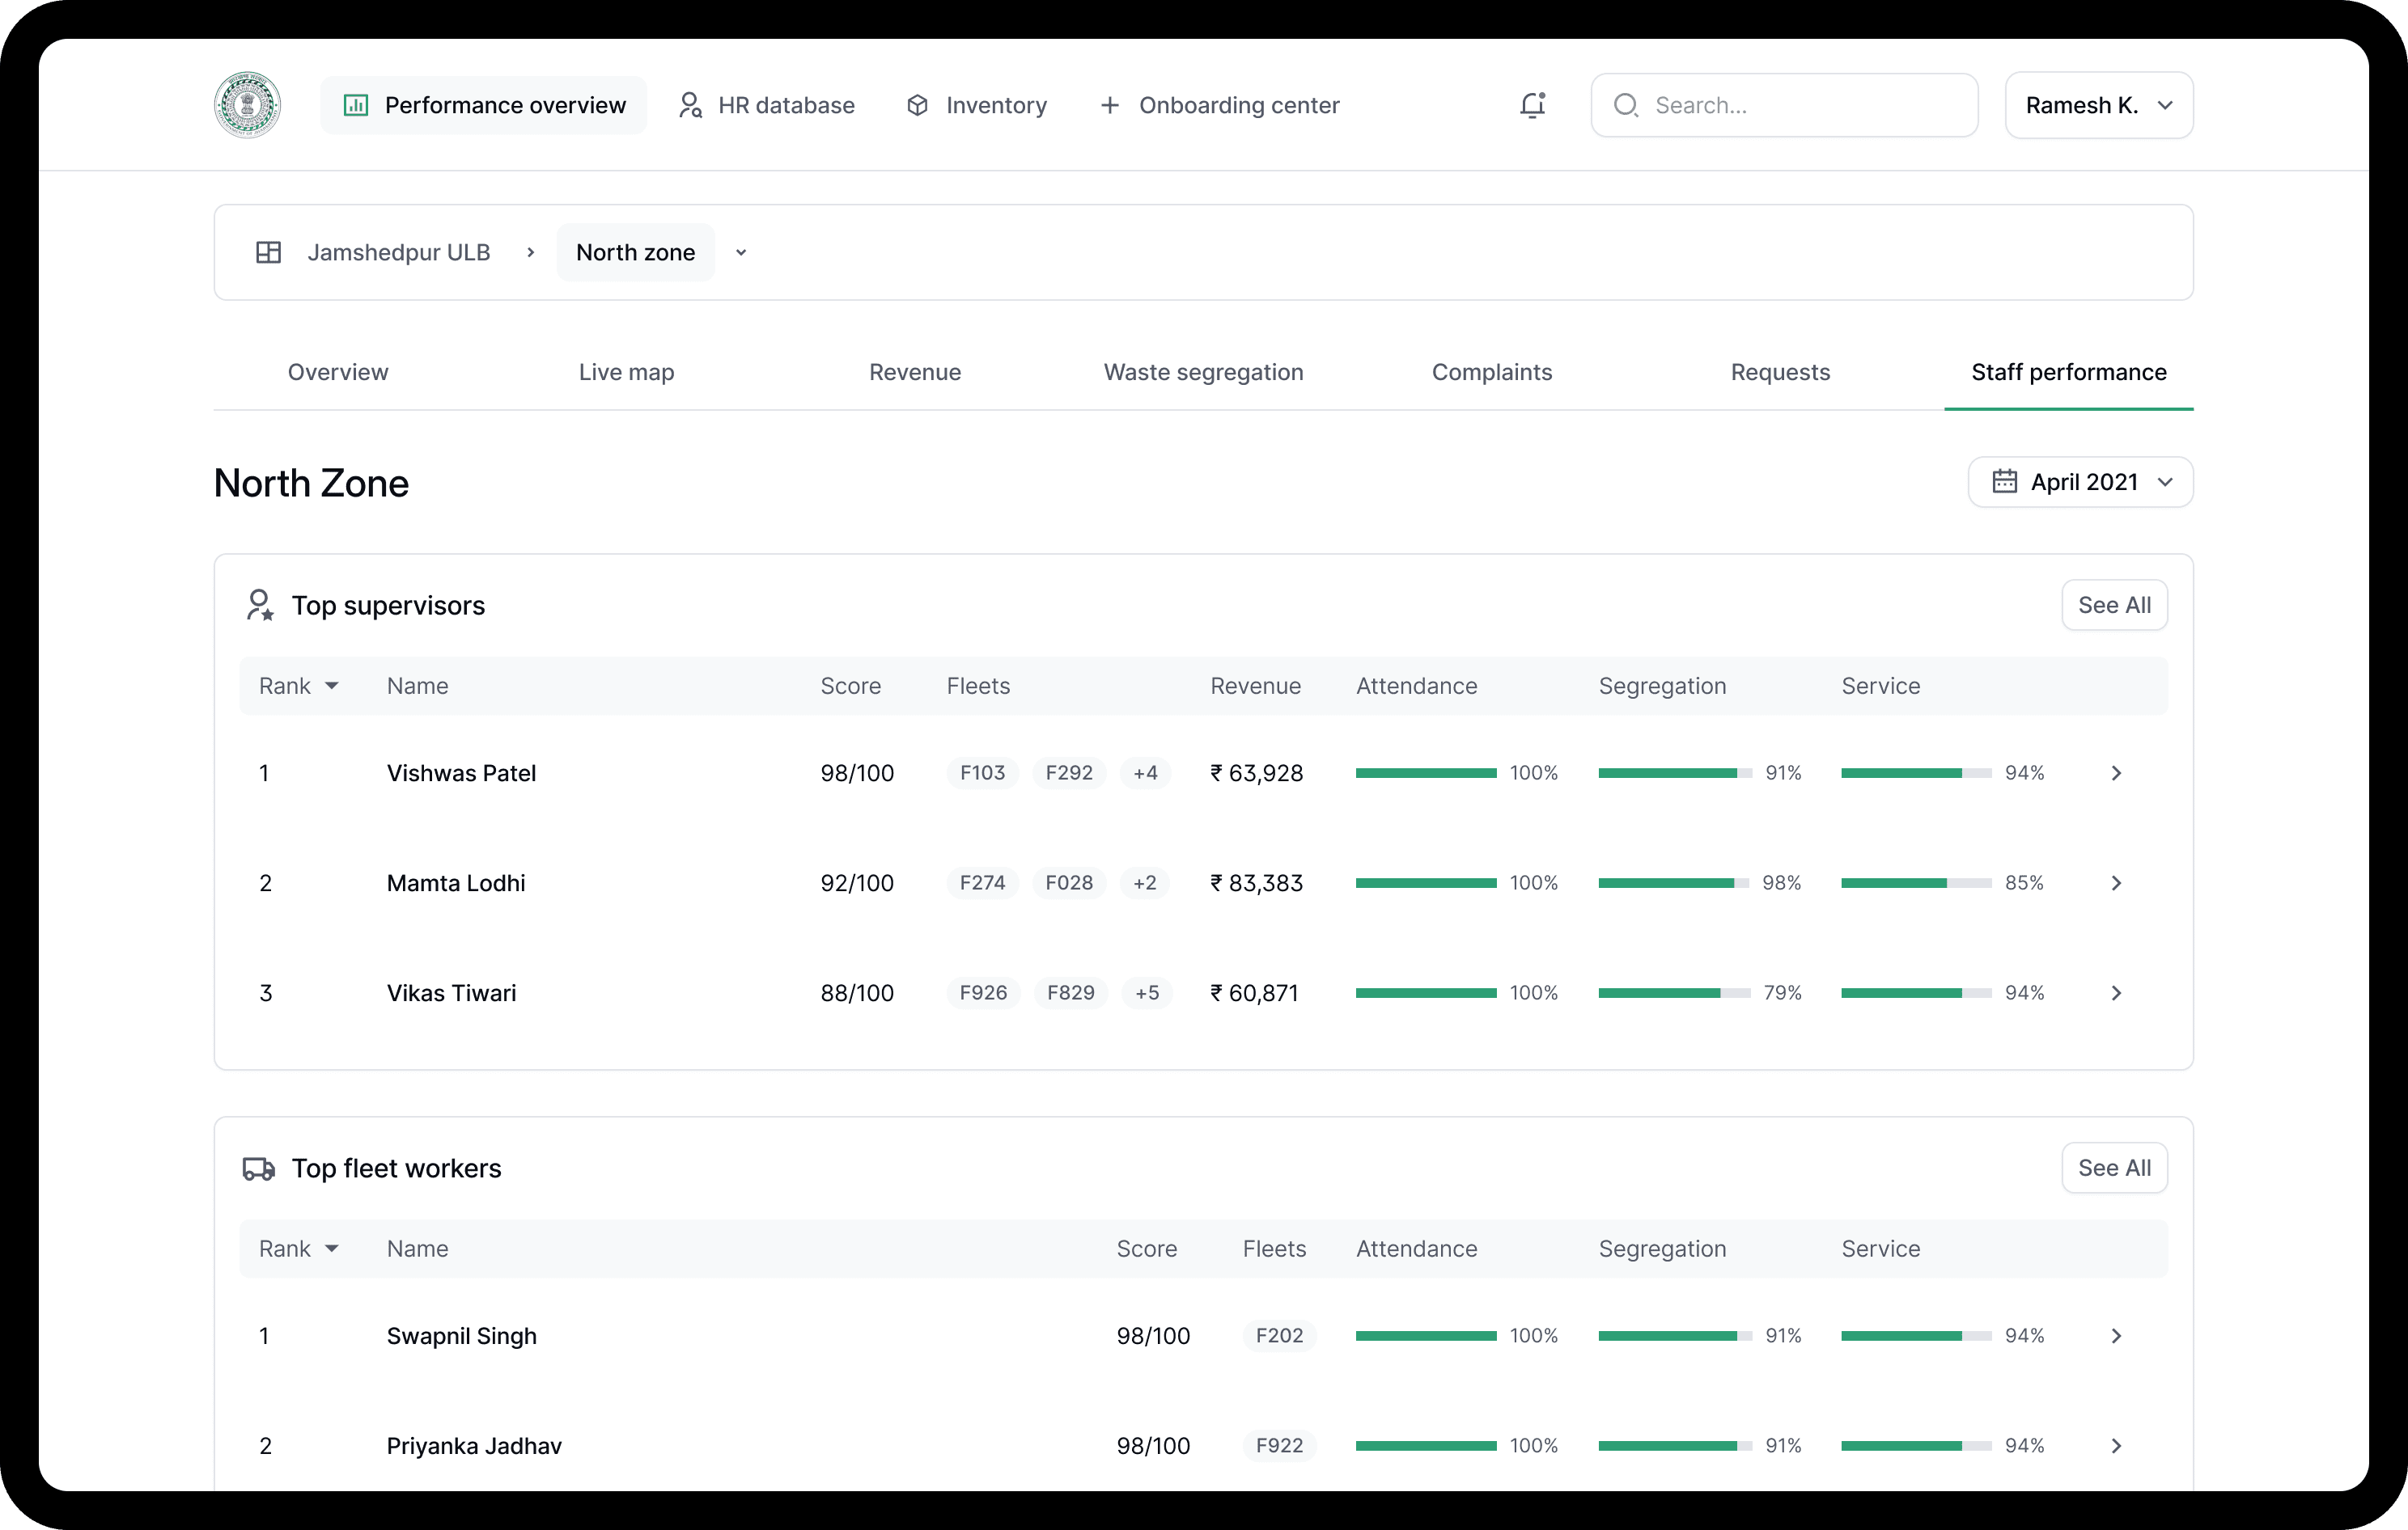Screen dimensions: 2408x1530
Task: Open the April 2021 date selector
Action: pyautogui.click(x=2080, y=483)
